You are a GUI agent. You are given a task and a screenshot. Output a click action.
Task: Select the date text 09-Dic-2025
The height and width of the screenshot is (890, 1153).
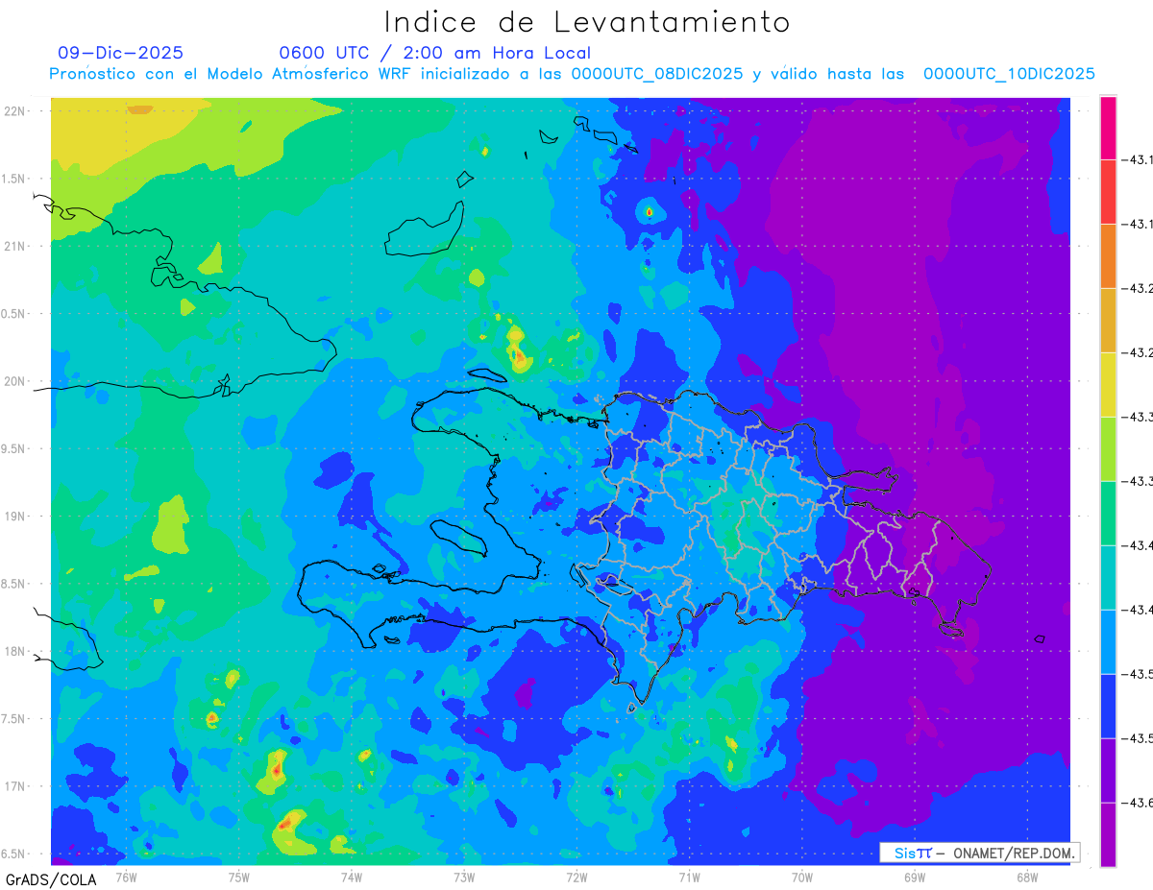pyautogui.click(x=120, y=53)
